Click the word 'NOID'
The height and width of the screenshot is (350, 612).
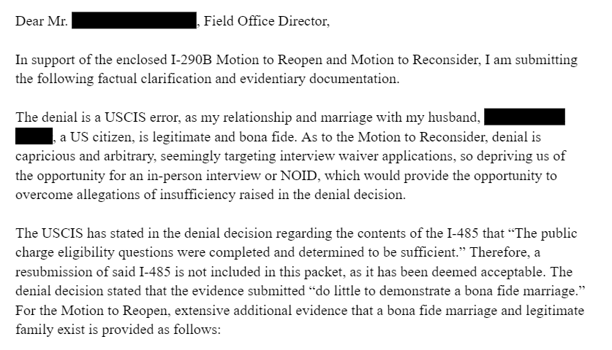coord(300,176)
